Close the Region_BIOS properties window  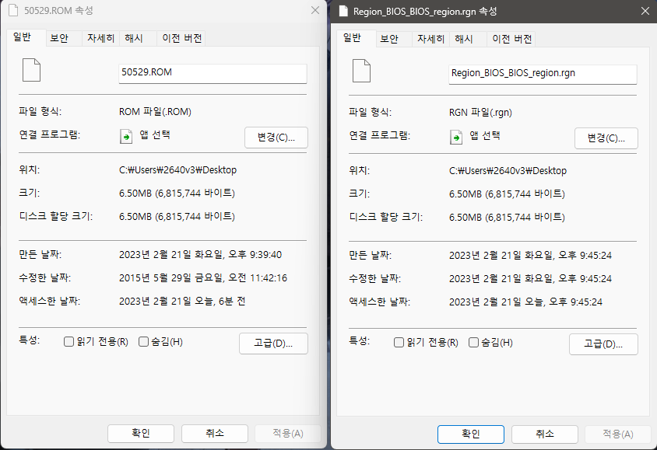(x=645, y=12)
